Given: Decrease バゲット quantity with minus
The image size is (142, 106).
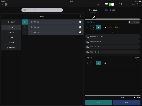Looking at the screenshot, I should [93, 63].
